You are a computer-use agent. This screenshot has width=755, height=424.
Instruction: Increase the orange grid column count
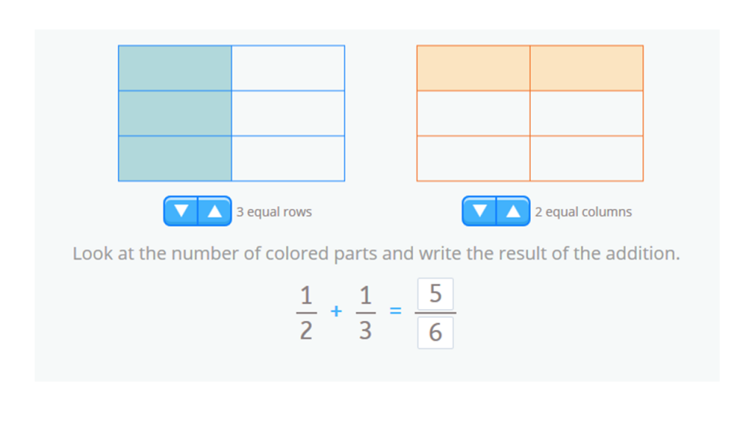coord(511,211)
